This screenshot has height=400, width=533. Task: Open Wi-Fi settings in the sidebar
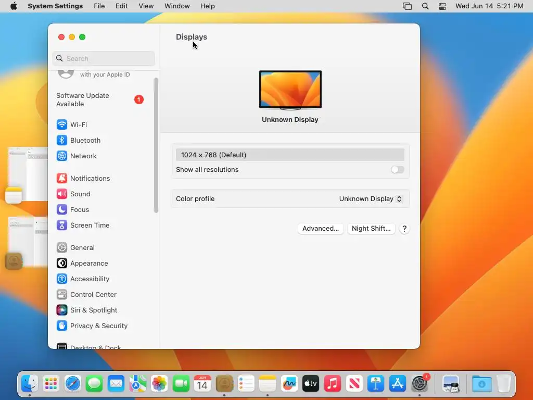coord(72,124)
